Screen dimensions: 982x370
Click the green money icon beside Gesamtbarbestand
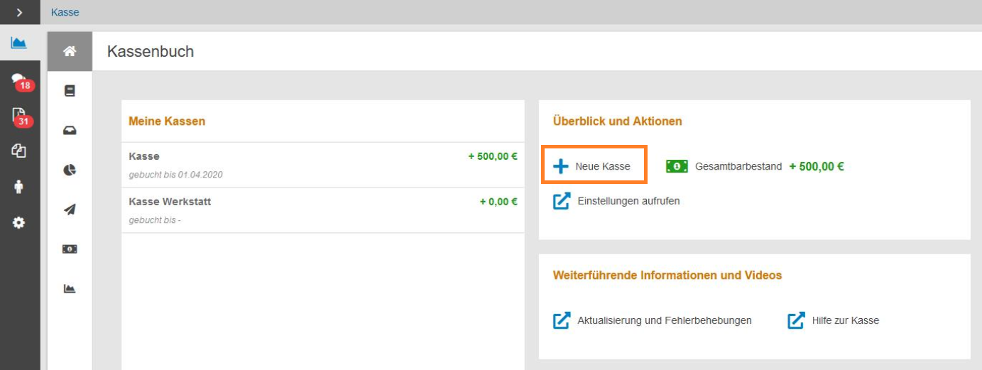[677, 166]
